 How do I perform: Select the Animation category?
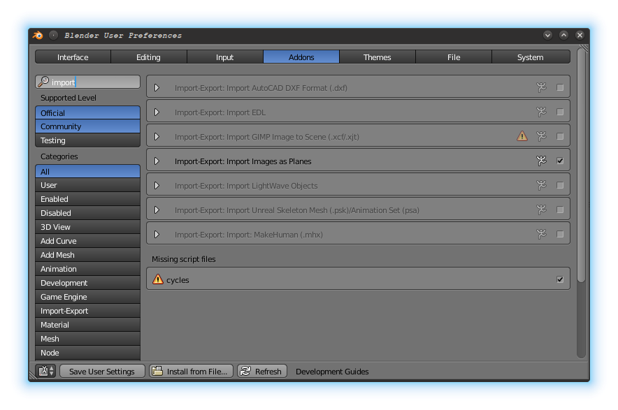tap(87, 269)
